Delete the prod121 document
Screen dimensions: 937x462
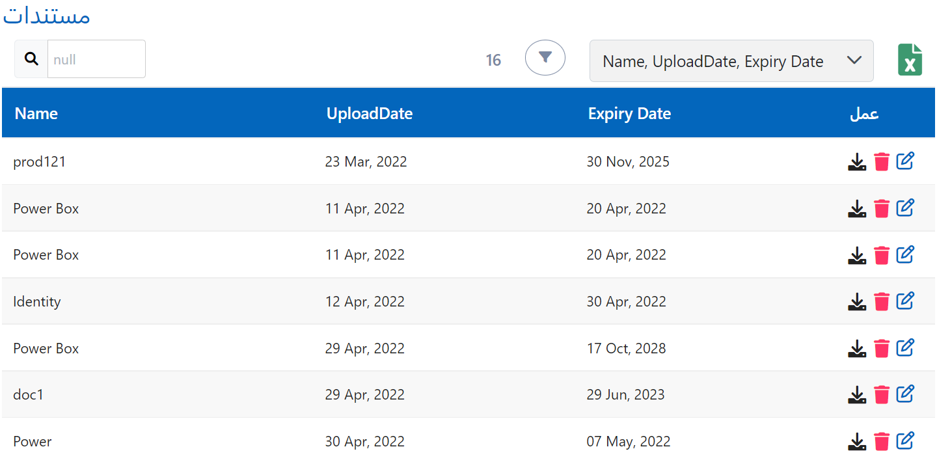(x=882, y=162)
